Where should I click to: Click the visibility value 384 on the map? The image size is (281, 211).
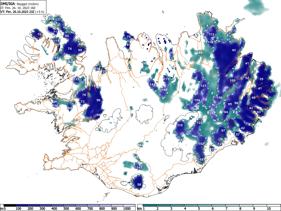click(x=140, y=145)
